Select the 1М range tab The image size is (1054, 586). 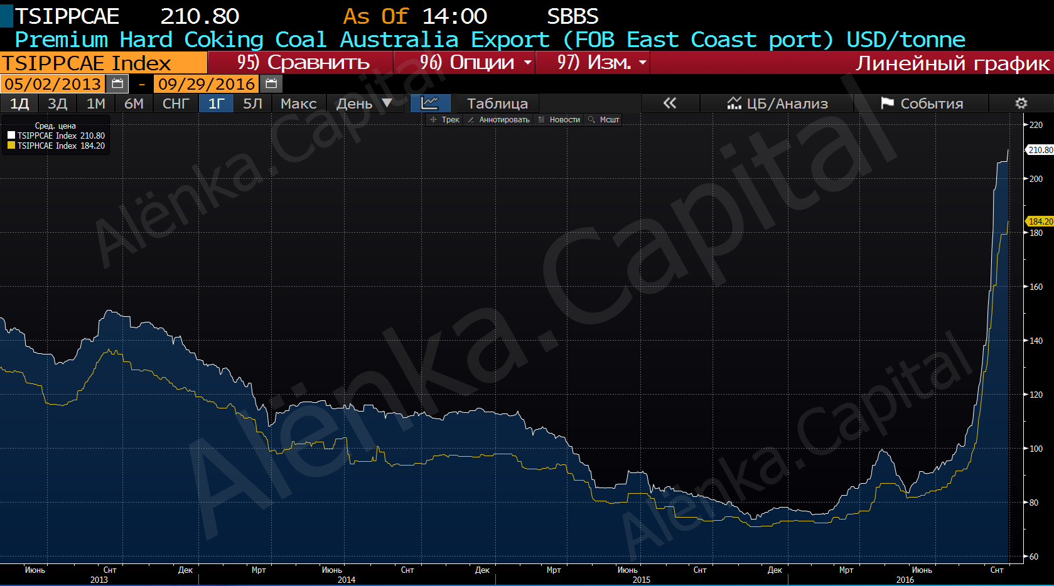96,103
